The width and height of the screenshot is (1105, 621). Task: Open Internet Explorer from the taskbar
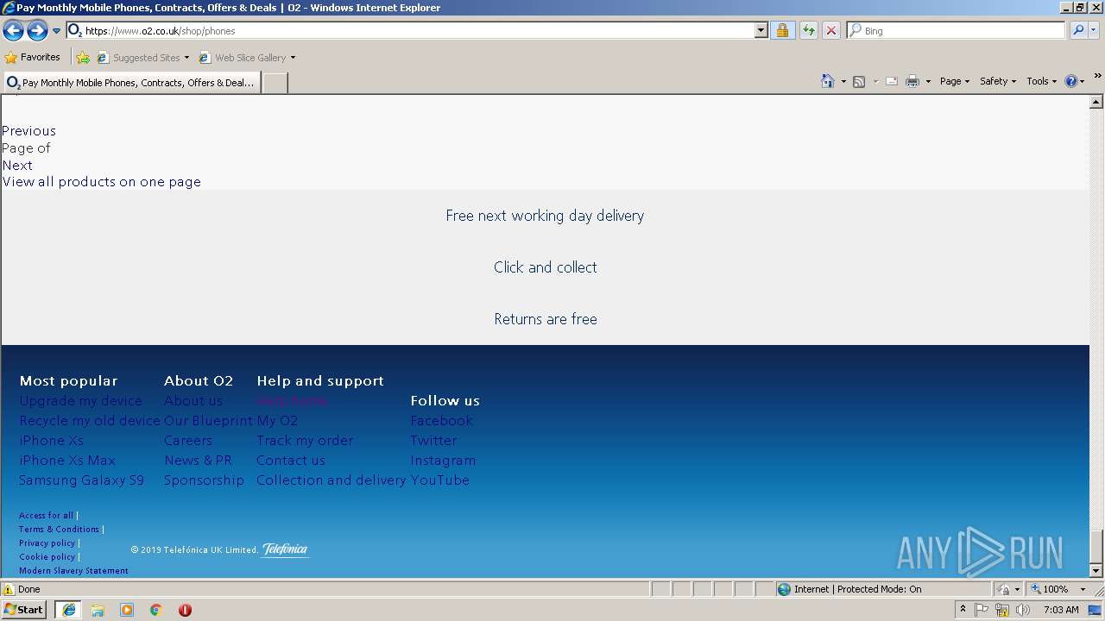(68, 610)
